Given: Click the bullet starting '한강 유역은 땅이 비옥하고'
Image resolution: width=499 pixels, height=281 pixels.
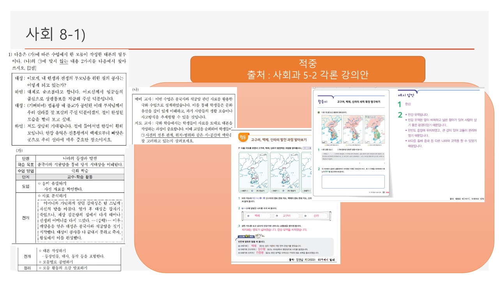Looking at the screenshot, I should [441, 123].
